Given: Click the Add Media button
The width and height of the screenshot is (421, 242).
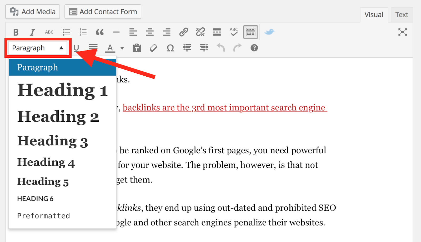Looking at the screenshot, I should pyautogui.click(x=32, y=12).
